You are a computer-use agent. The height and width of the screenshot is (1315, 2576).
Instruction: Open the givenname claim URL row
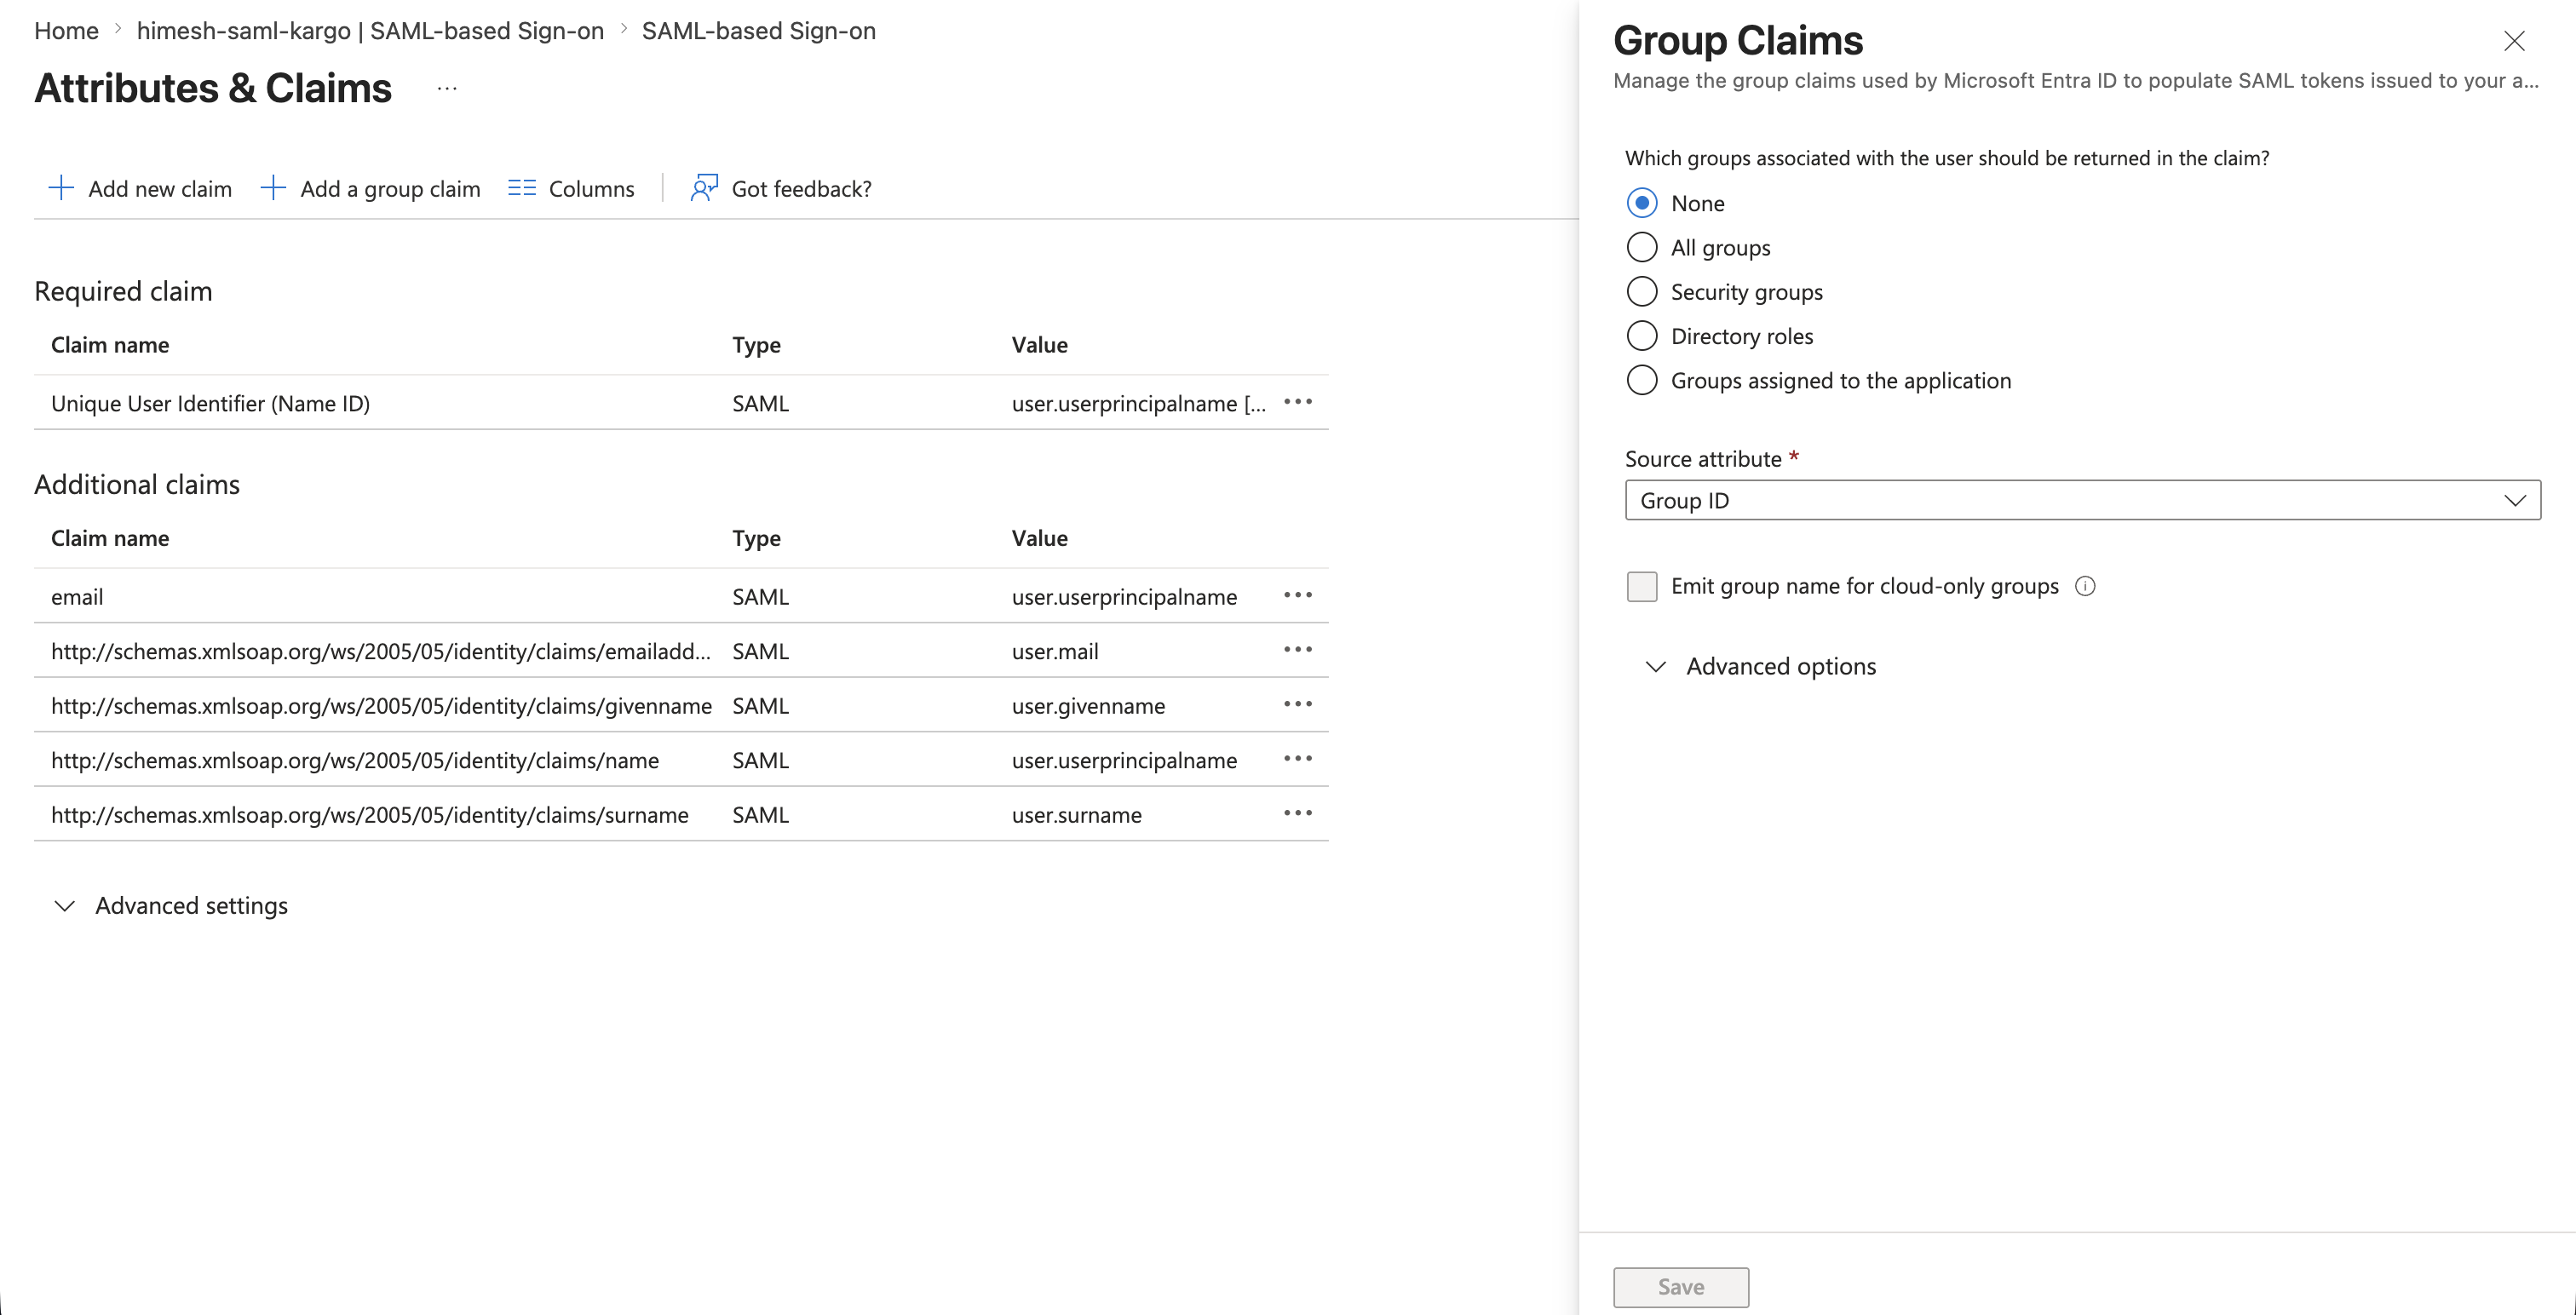point(681,705)
